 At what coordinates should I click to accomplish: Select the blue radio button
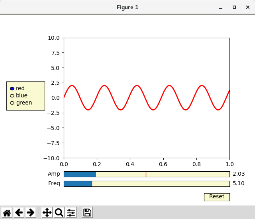pyautogui.click(x=12, y=96)
